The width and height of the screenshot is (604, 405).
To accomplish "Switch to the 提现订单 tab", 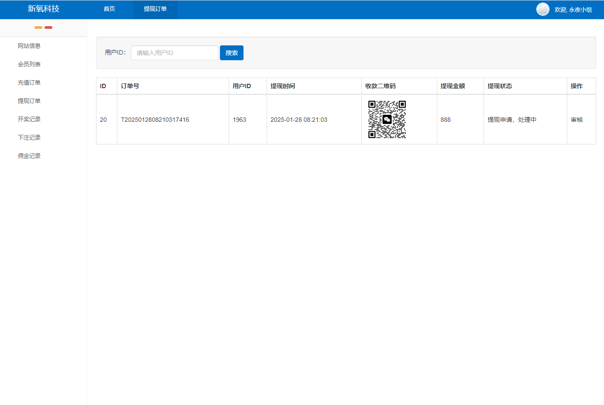I will [155, 9].
